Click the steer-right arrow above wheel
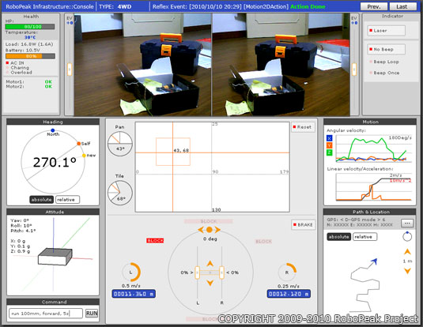 (217, 230)
